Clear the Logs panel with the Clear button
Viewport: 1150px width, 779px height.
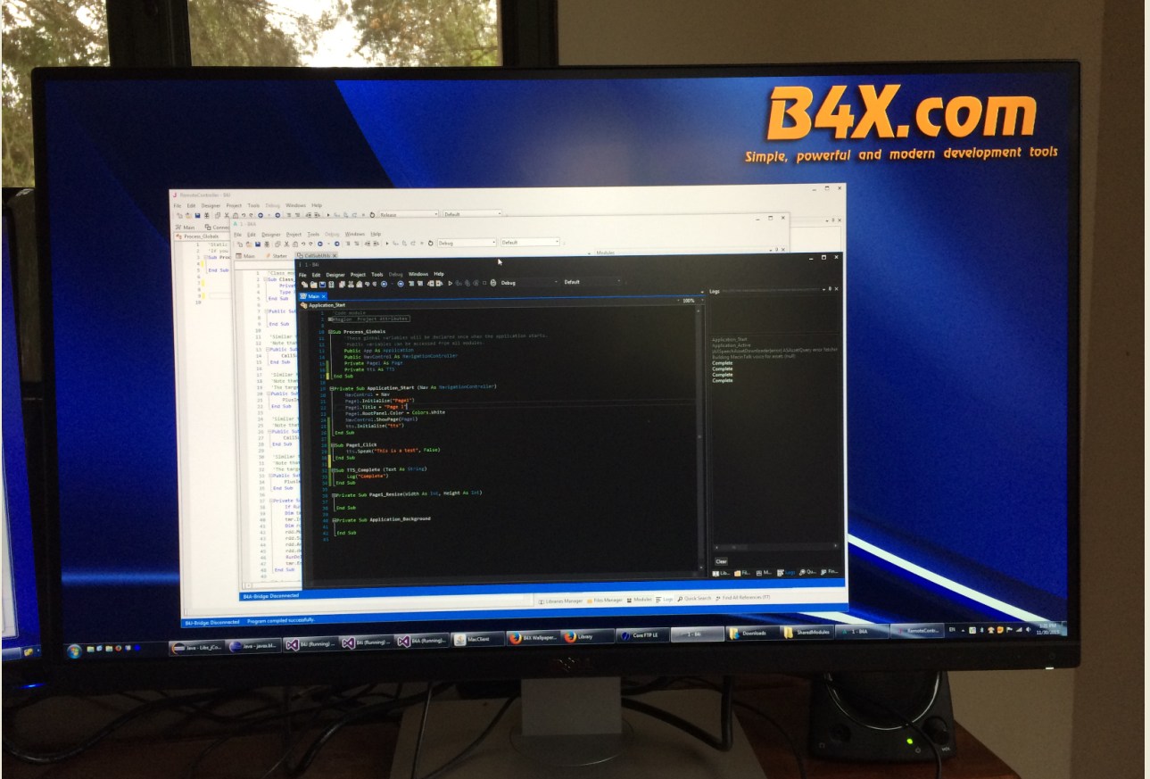tap(721, 561)
